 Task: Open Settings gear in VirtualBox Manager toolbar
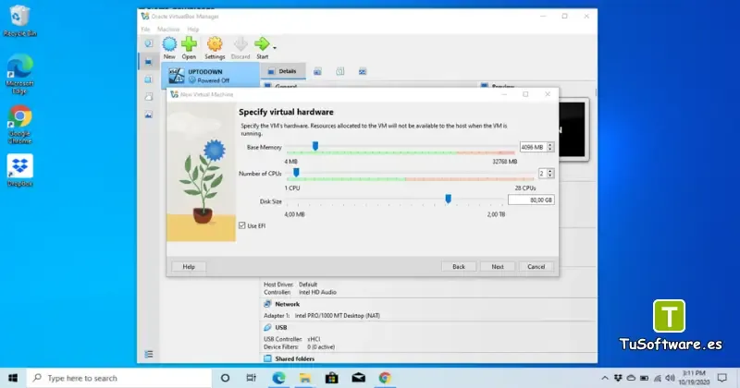(x=215, y=44)
